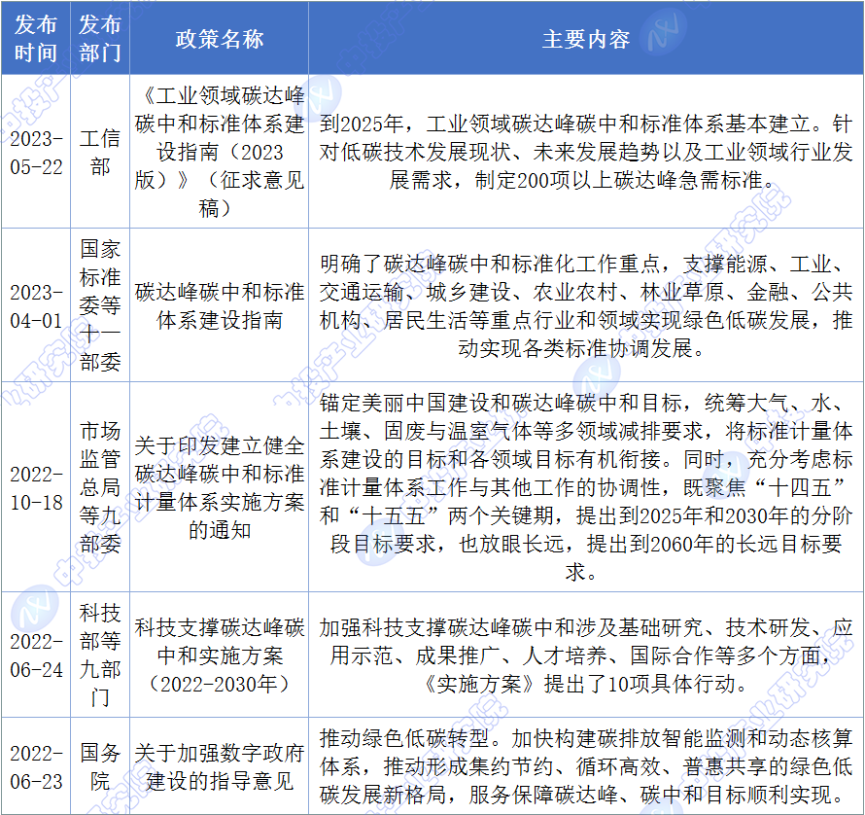Click policy name 工业领域碳达峰碳中和标准体系建设指南（2023版）

[219, 153]
